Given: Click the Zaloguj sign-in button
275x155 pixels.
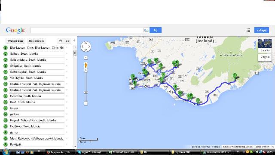Looking at the screenshot, I should tap(262, 30).
